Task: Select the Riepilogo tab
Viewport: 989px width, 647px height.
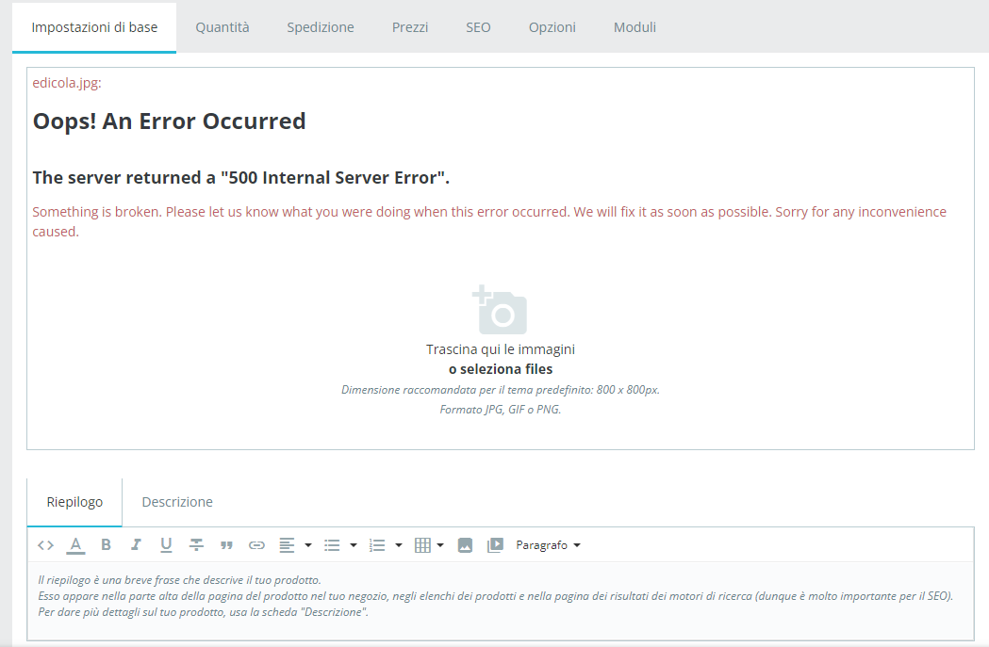Action: click(74, 502)
